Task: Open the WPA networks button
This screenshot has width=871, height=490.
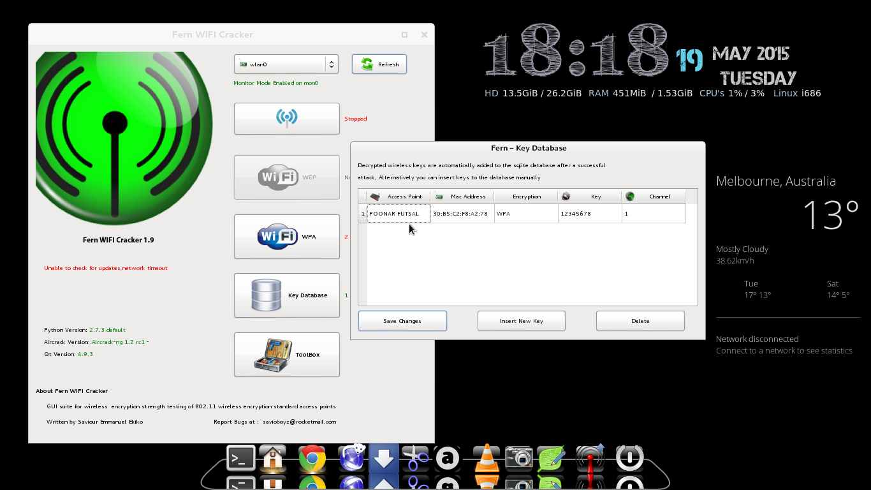Action: coord(286,237)
